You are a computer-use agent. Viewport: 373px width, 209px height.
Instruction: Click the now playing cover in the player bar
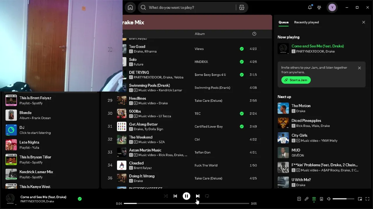[10, 199]
